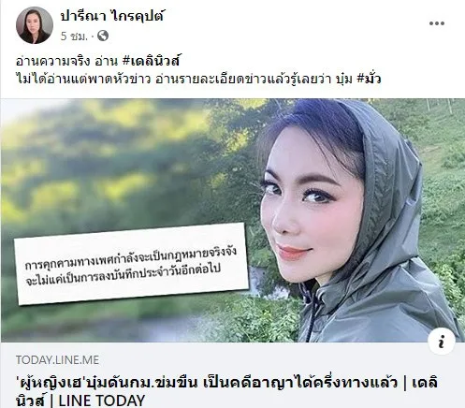
Task: Click the post line starting ไม่ได้อ่านแต่พาดหัวข่าว
Action: tap(198, 79)
